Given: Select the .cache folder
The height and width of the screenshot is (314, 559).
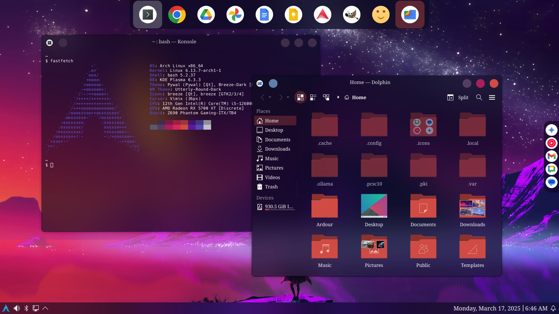Looking at the screenshot, I should point(325,129).
